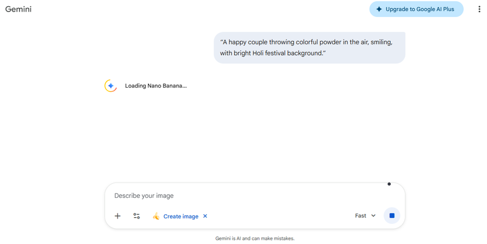Click the Gemini sparkle loading spinner
The image size is (487, 244).
pyautogui.click(x=111, y=86)
